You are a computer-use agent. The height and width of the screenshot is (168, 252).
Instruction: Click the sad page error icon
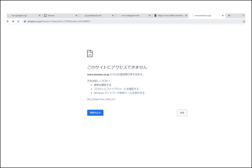90,53
